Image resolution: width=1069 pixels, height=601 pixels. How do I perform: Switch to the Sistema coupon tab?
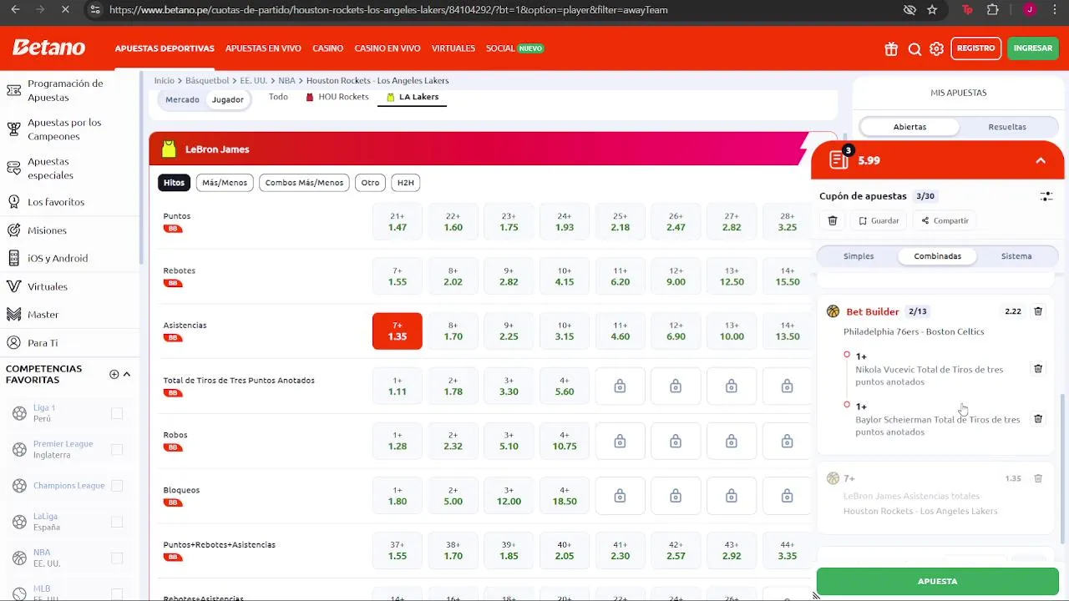tap(1016, 256)
